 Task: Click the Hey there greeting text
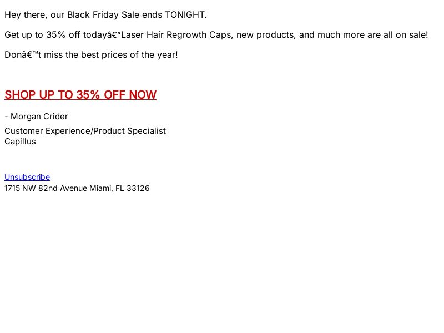[x=26, y=15]
